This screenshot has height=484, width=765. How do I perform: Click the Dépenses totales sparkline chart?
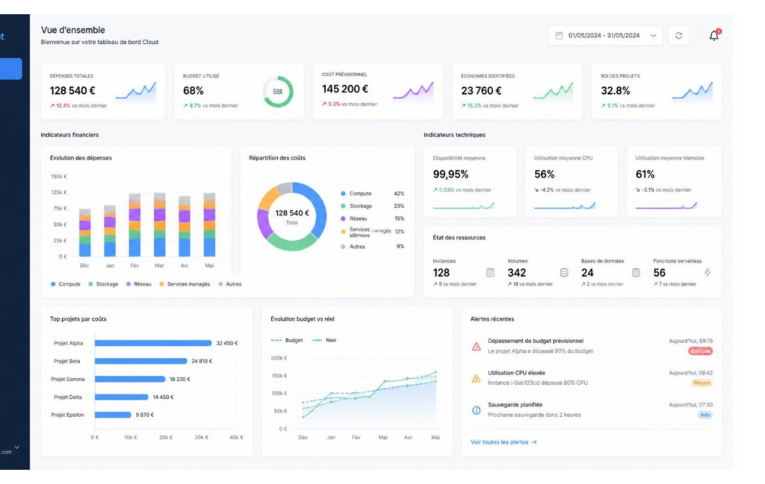coord(136,92)
